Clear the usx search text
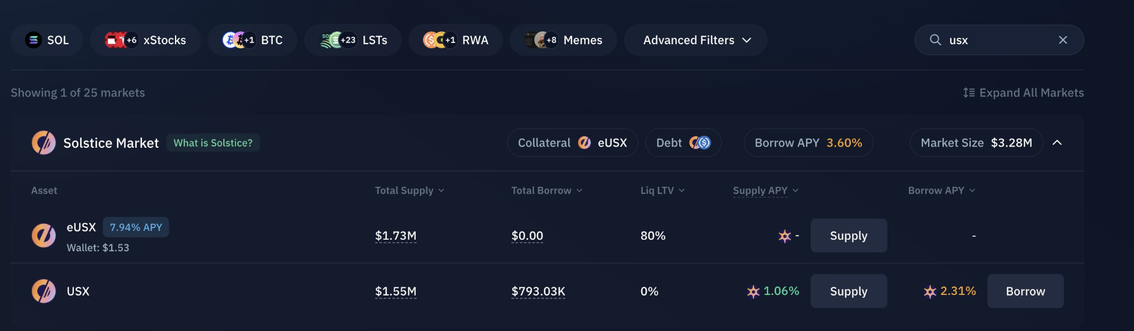Screen dimensions: 1134x331 pyautogui.click(x=1062, y=40)
